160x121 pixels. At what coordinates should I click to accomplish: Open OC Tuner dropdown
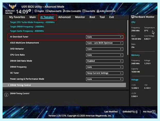(105, 73)
